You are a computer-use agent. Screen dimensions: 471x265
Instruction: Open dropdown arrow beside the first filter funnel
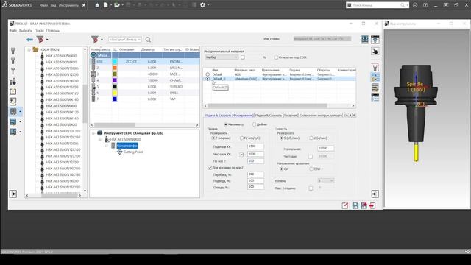[47, 39]
